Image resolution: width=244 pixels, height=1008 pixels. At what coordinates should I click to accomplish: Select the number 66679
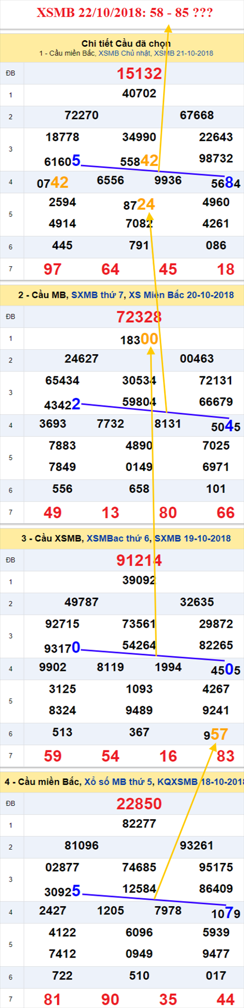pyautogui.click(x=216, y=402)
